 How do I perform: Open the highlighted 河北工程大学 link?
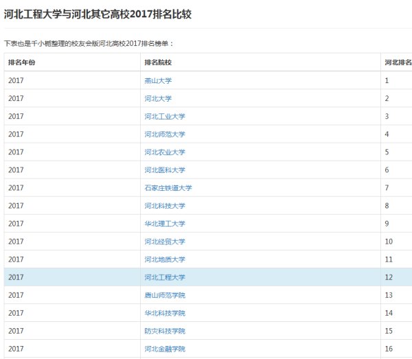[165, 277]
